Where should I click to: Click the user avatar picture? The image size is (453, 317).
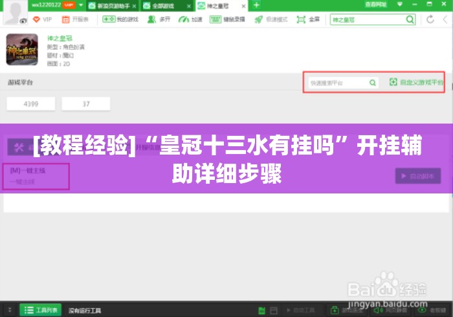pos(15,12)
